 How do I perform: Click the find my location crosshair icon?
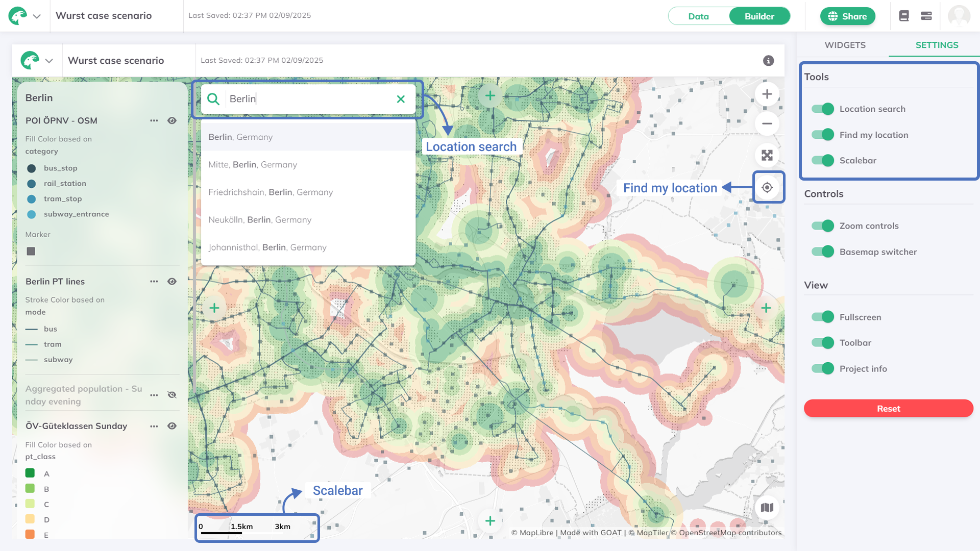(x=767, y=187)
